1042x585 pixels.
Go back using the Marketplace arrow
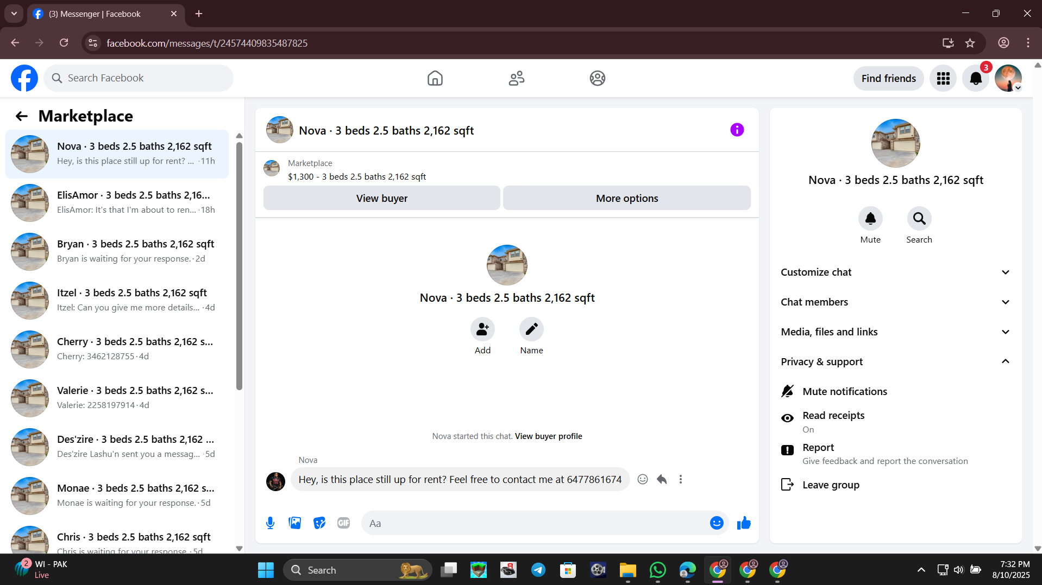pos(22,116)
